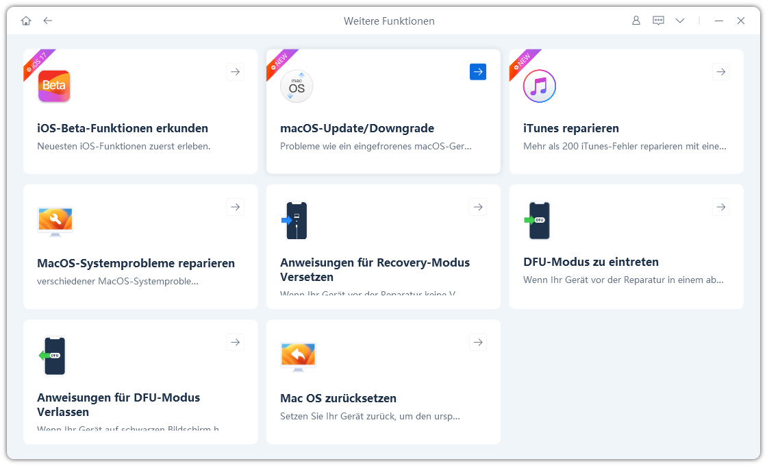Expand the title bar chevron menu
Screen dimensions: 767x466
679,21
